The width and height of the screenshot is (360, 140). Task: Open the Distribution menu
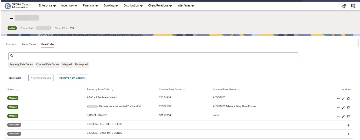pyautogui.click(x=133, y=6)
